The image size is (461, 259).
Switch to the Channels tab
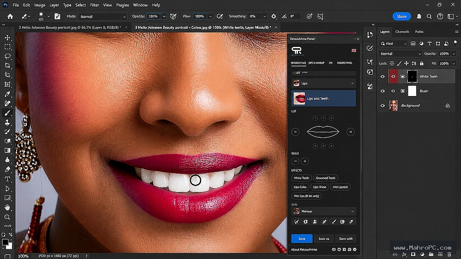click(402, 32)
